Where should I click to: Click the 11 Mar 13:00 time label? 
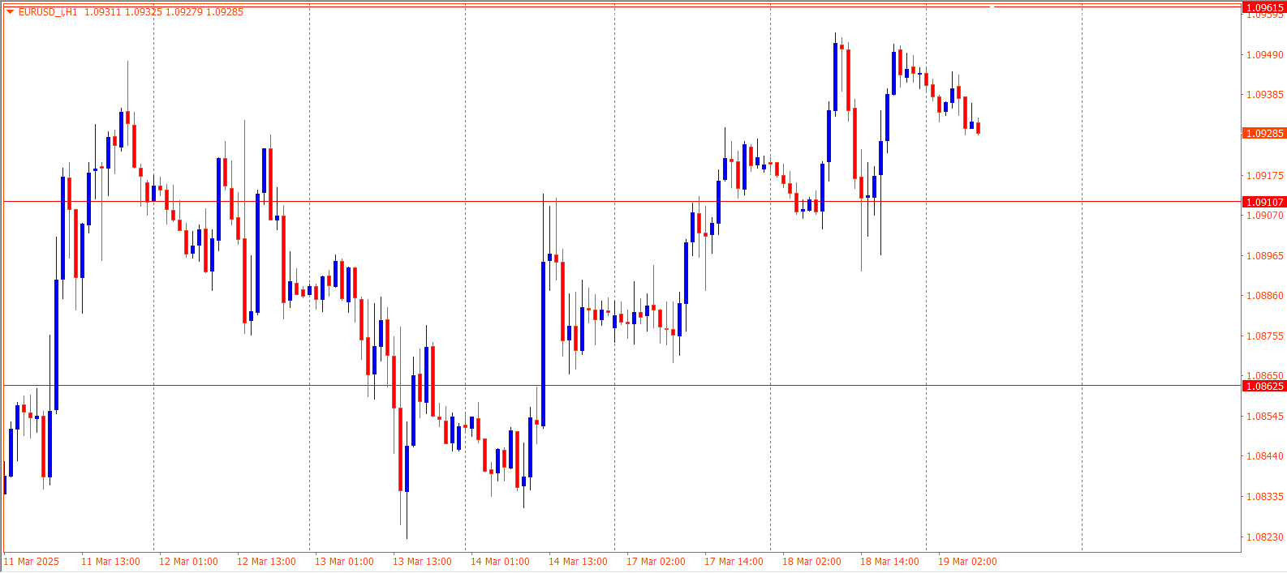coord(110,562)
